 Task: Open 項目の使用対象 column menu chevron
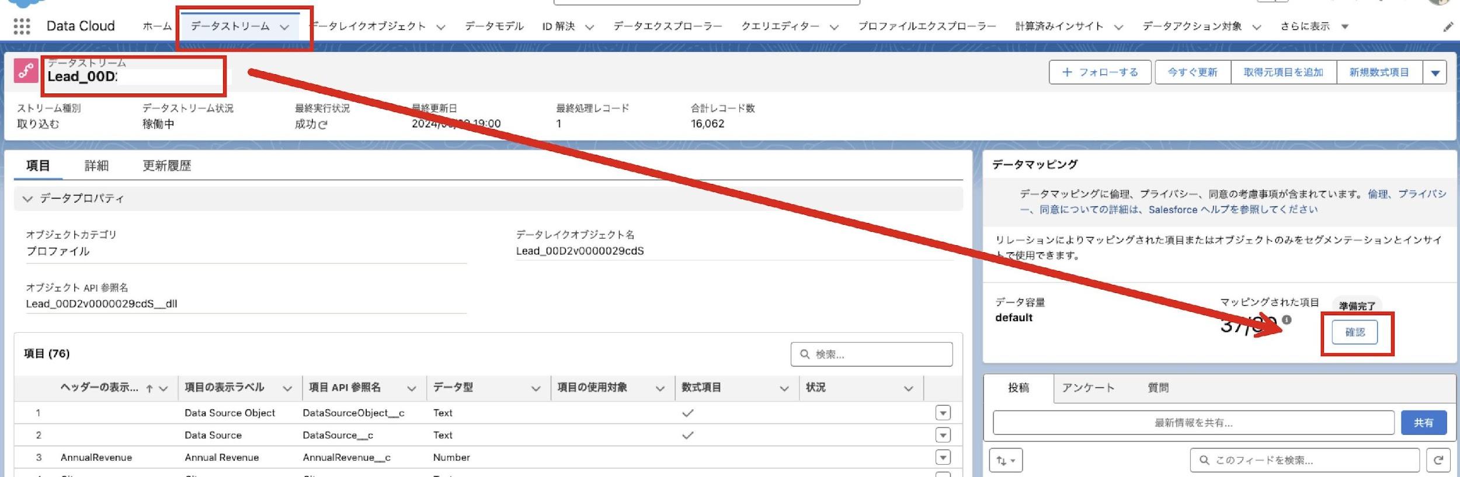tap(660, 389)
